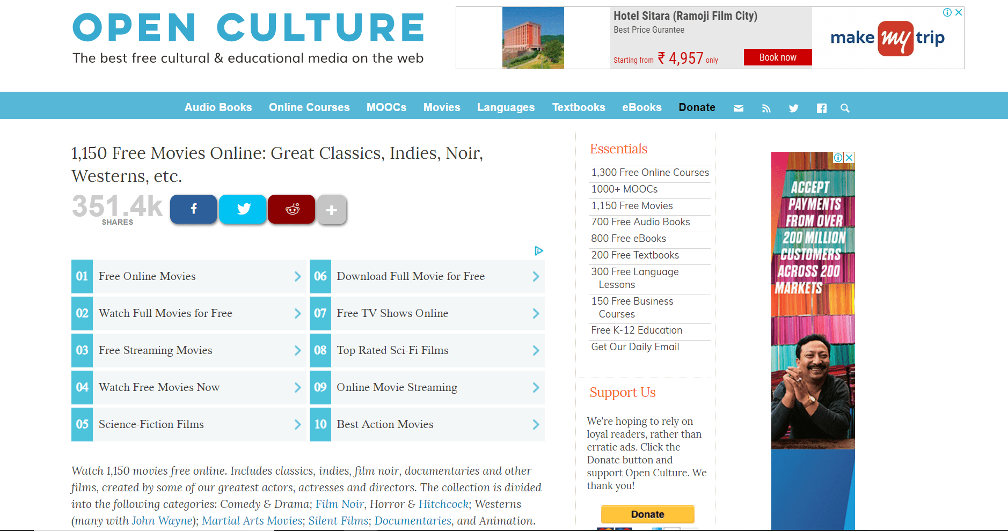The image size is (1008, 531).
Task: Visit Open Culture's Facebook via navbar icon
Action: click(x=821, y=108)
